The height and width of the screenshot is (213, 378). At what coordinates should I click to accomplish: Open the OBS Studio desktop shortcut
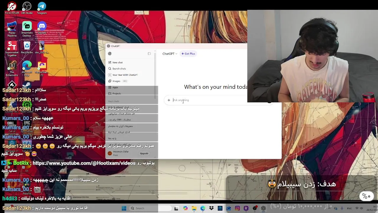[27, 8]
